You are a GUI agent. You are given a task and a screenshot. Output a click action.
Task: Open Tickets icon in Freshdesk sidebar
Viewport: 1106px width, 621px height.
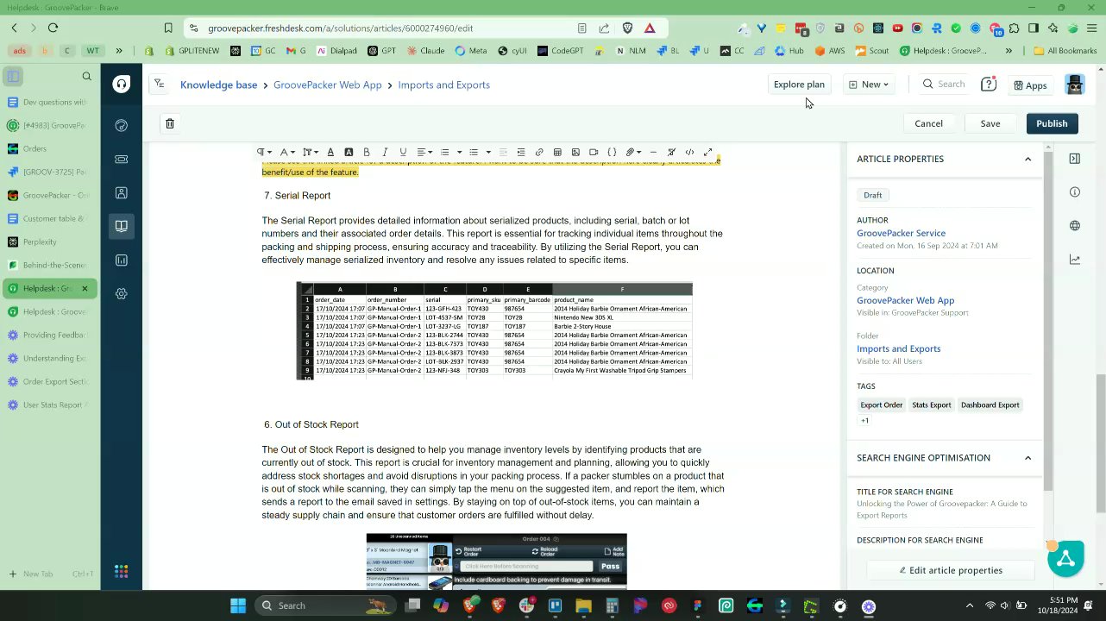pyautogui.click(x=122, y=159)
